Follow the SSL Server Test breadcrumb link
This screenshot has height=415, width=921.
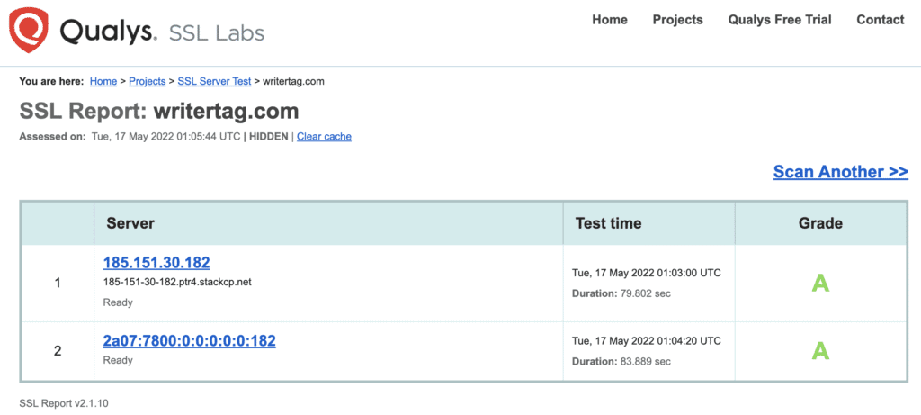214,82
